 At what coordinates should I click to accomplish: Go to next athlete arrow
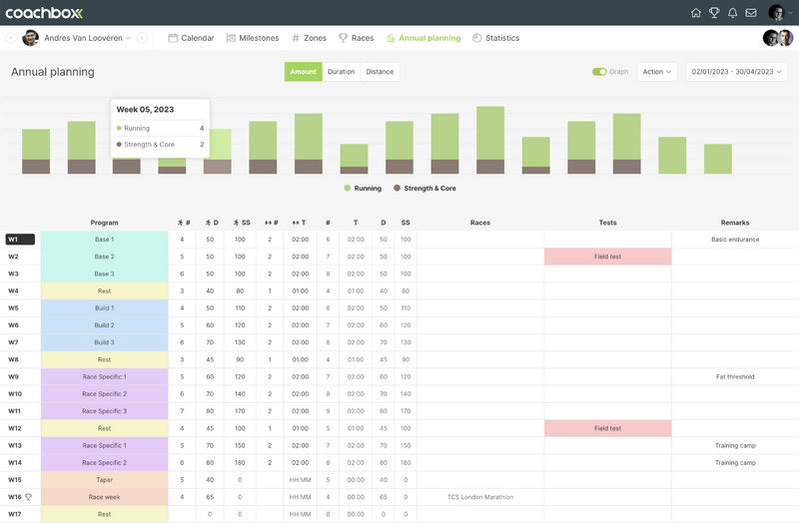[142, 38]
